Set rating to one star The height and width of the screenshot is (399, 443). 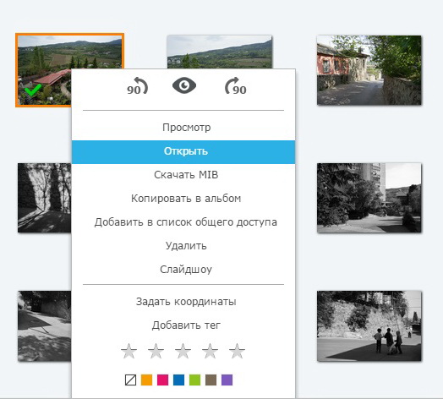[x=129, y=352]
